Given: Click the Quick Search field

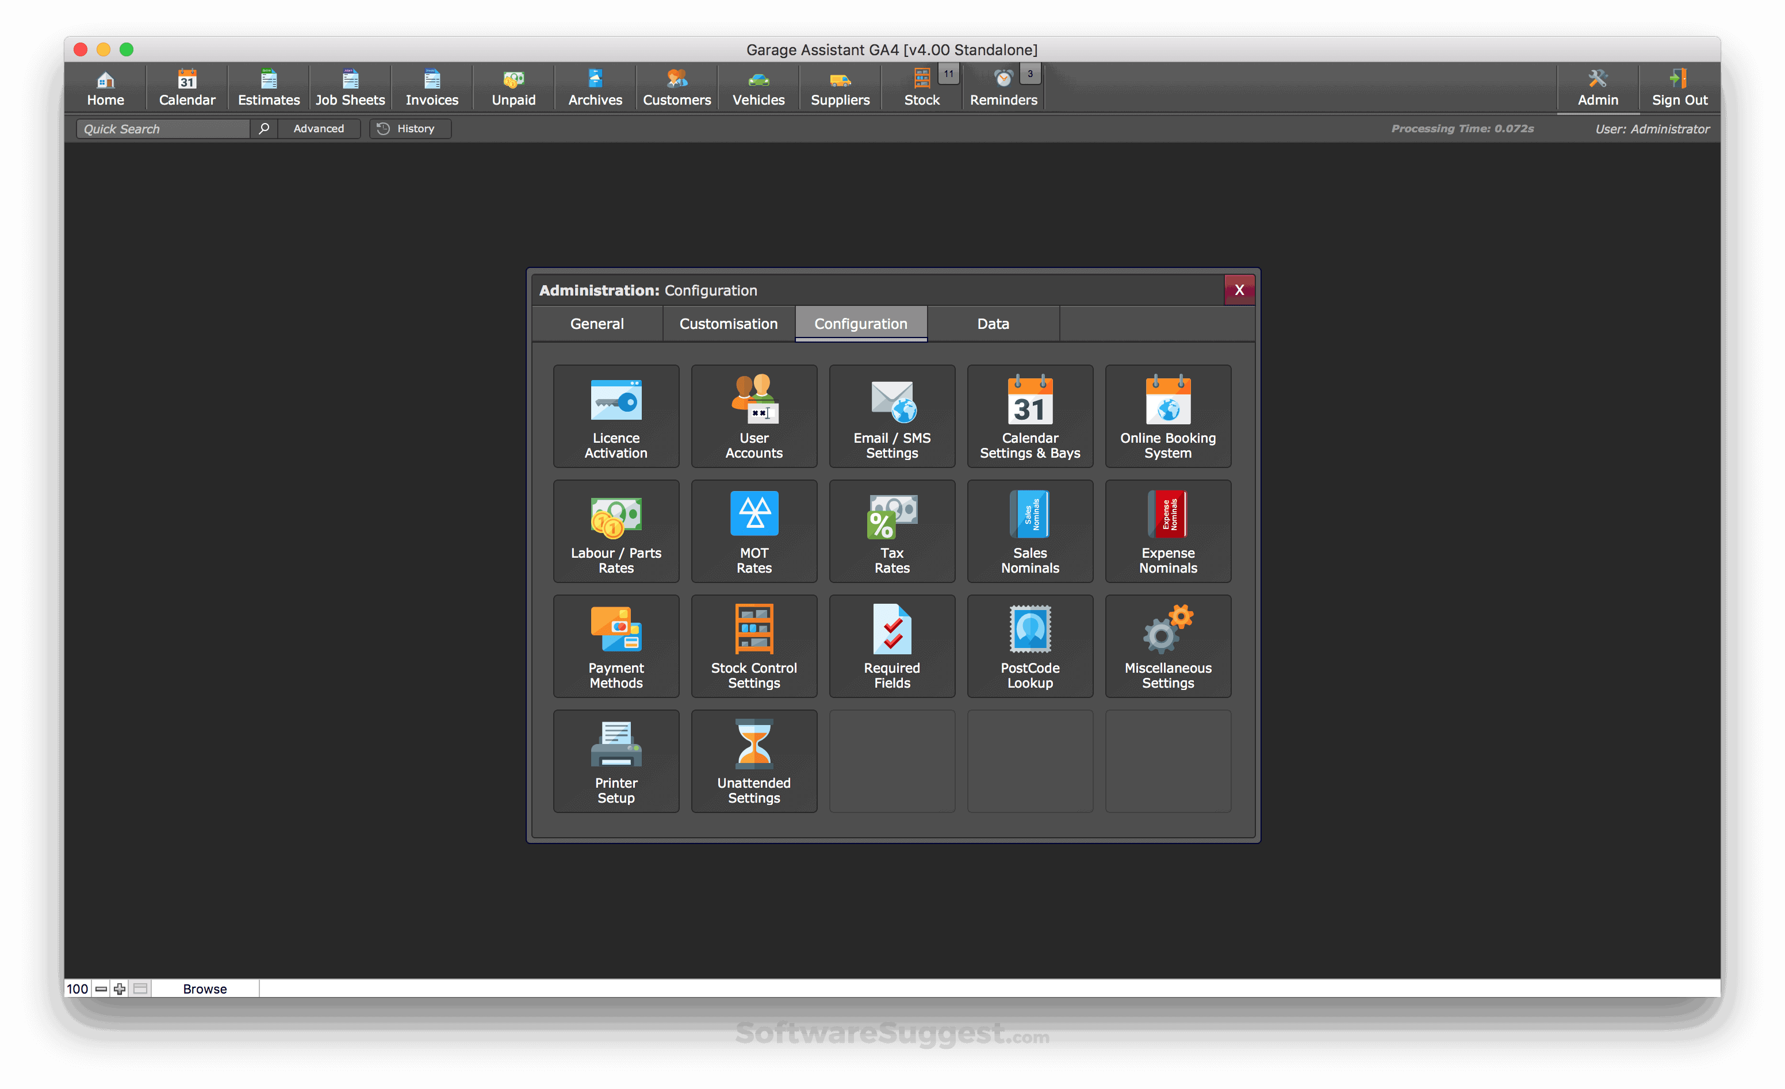Looking at the screenshot, I should (163, 129).
